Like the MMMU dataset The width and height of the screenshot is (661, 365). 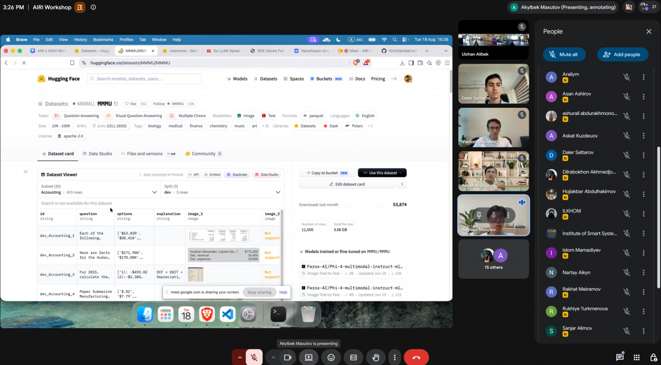(x=132, y=103)
